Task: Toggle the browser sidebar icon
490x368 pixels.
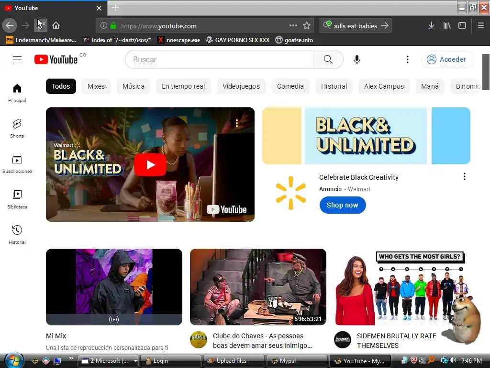Action: pos(462,26)
